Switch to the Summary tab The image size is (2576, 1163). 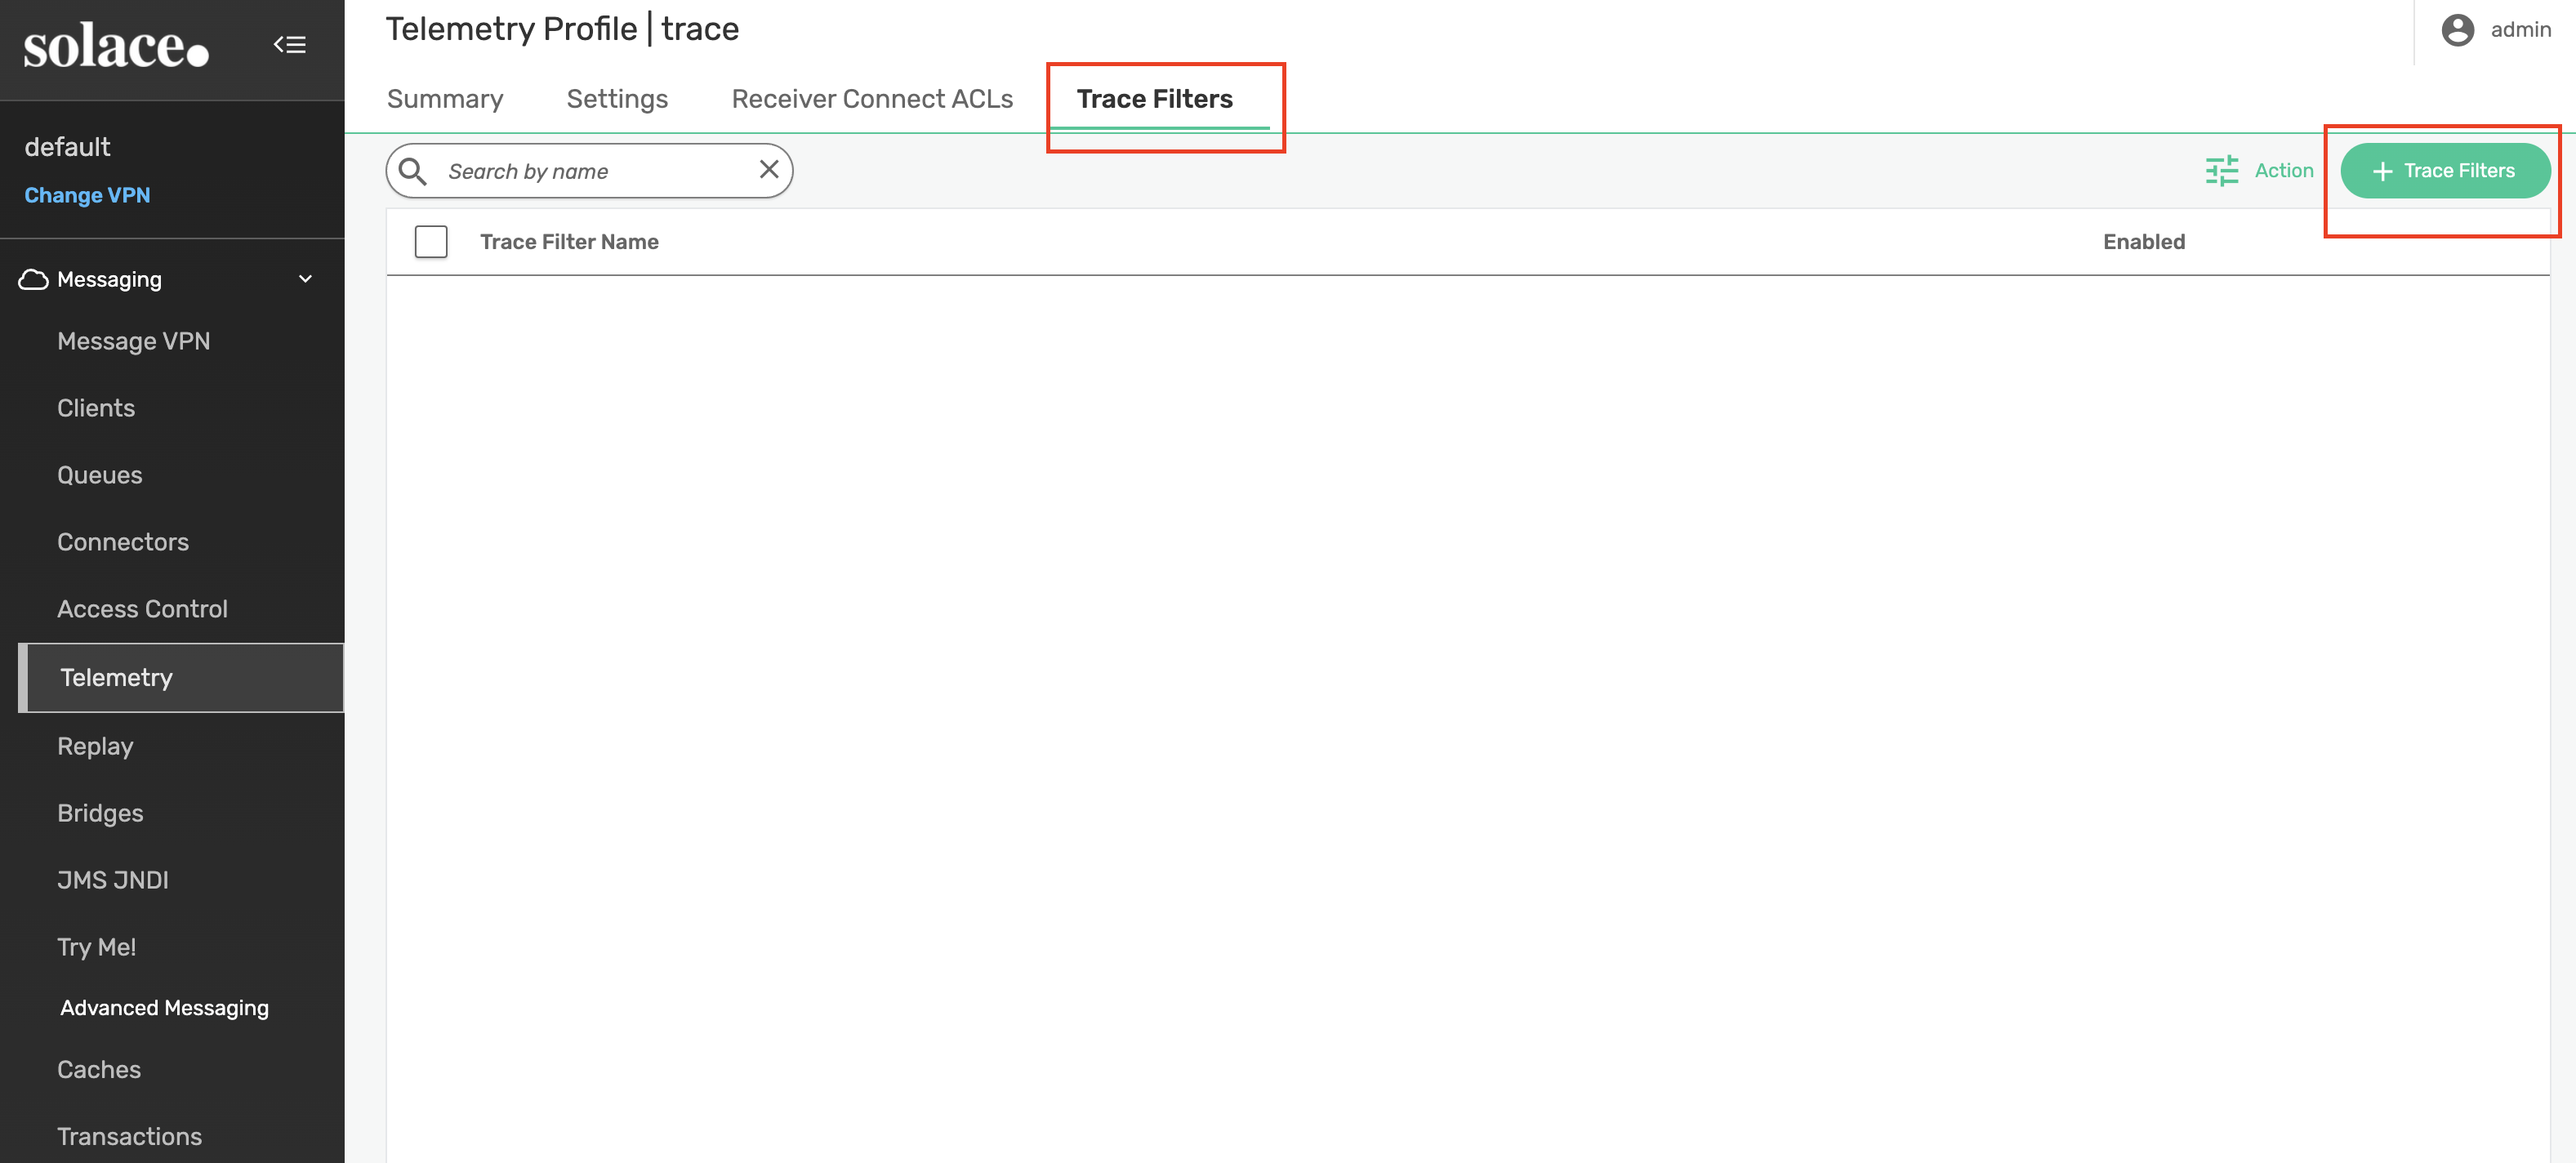445,99
